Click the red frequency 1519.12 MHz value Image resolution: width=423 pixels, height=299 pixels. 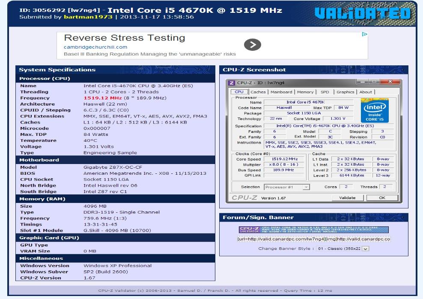pos(103,98)
